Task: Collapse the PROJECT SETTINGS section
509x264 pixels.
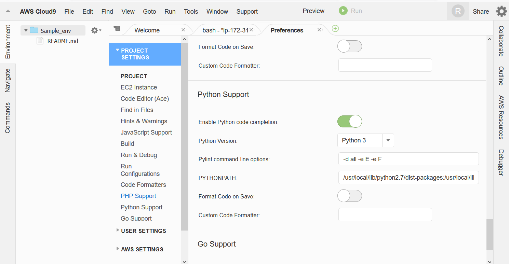Action: pos(117,50)
